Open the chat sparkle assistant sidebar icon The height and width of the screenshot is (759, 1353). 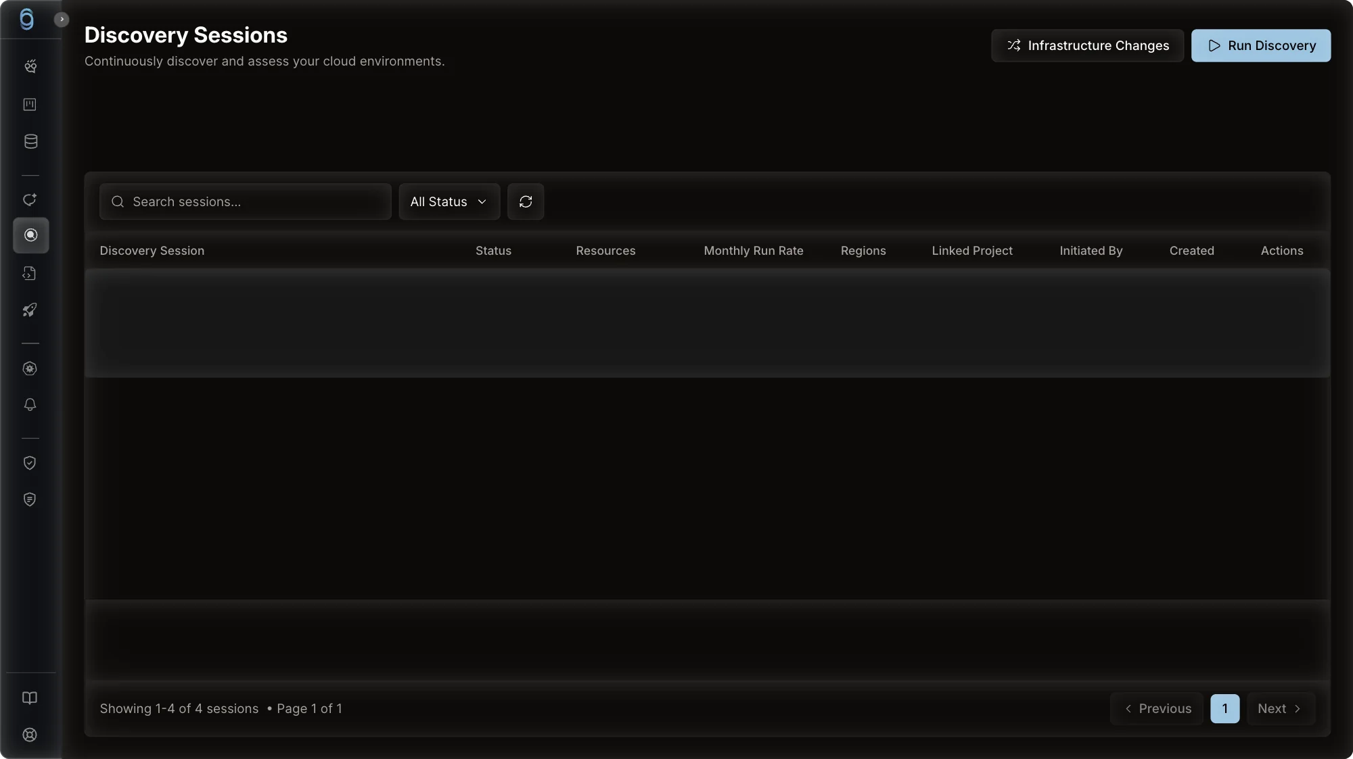(30, 199)
